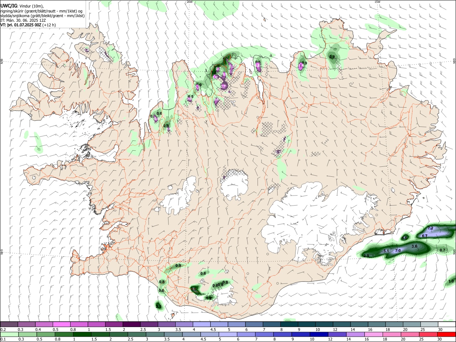Pick the first top-row swatch labeled 0.2
The height and width of the screenshot is (342, 456).
click(9, 325)
